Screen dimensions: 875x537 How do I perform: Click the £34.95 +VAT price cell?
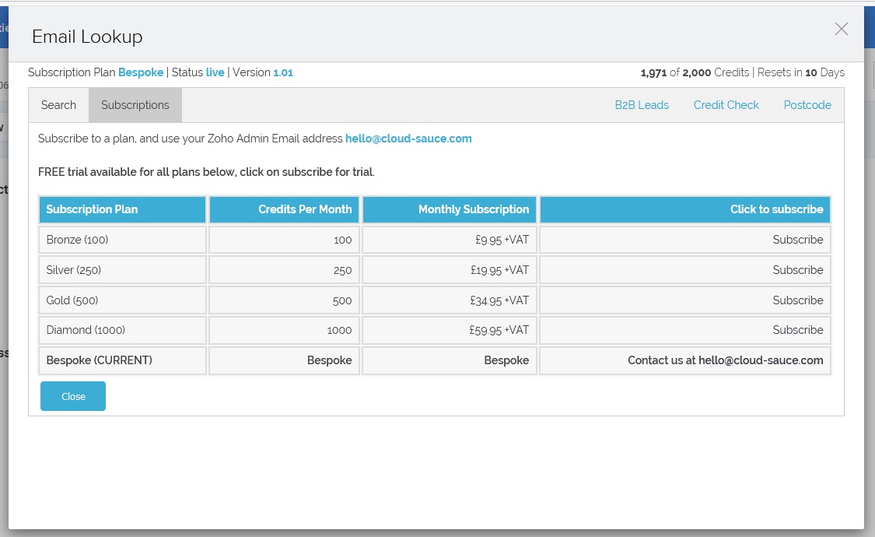(x=450, y=300)
